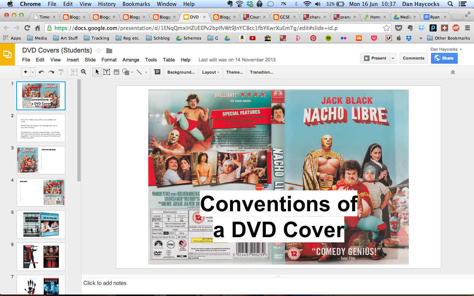474x296 pixels.
Task: Open the Format menu
Action: click(109, 60)
